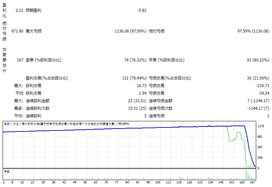Click the 预期盈利 label
272x187 pixels.
coord(34,10)
